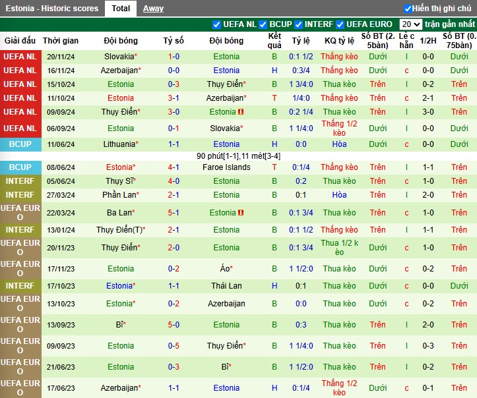Viewport: 477px width, 398px height.
Task: Click the Thời gian column header
Action: coord(61,41)
